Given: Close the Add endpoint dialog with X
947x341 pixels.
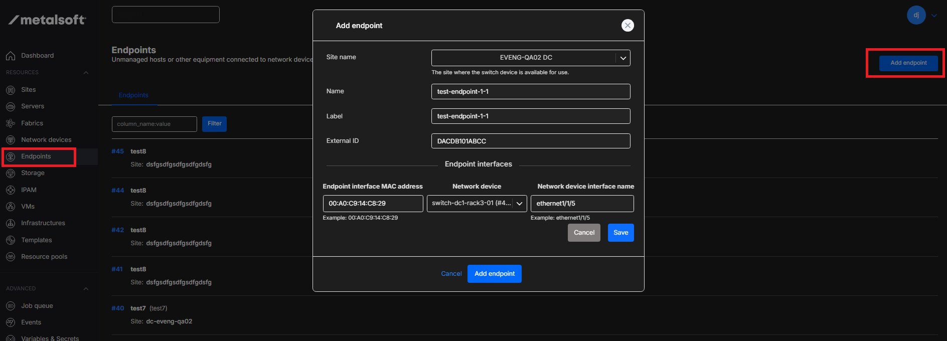Looking at the screenshot, I should click(x=627, y=26).
